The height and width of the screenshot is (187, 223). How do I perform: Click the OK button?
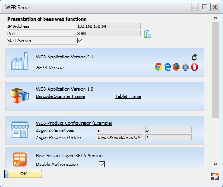coord(23,174)
